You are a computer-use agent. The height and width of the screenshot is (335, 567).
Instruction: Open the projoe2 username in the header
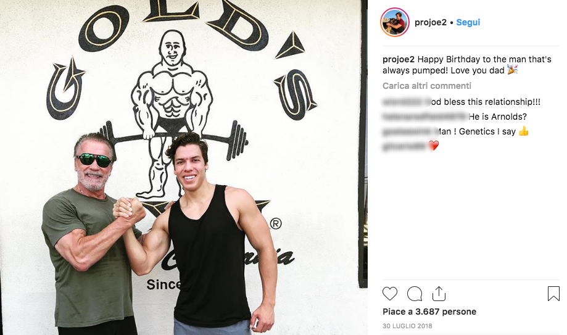[430, 22]
